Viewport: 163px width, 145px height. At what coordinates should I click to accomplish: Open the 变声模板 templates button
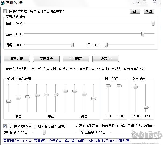46,59
